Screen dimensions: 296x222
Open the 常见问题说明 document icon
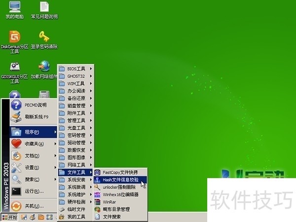[44, 10]
